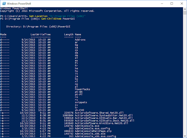Click the "D:\Program Files (x86)" quoted string
Screen dimensions: 187x138
(x=67, y=16)
